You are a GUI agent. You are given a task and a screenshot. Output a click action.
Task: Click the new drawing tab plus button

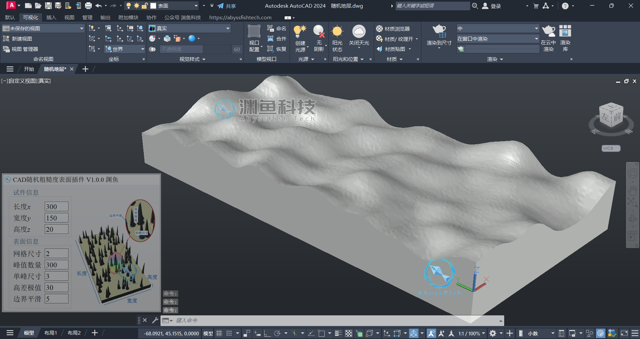(x=85, y=69)
